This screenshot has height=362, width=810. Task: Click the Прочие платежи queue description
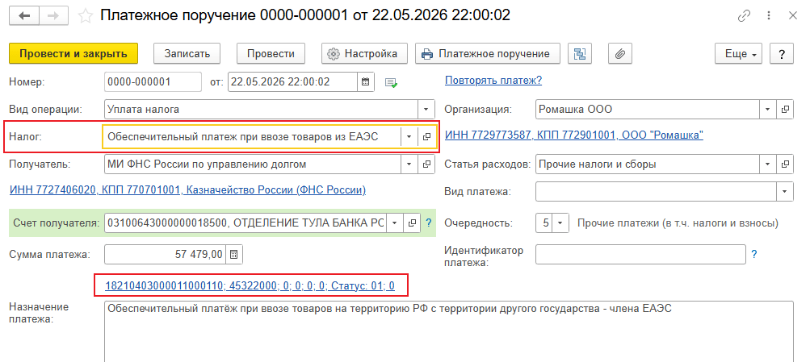[x=678, y=223]
